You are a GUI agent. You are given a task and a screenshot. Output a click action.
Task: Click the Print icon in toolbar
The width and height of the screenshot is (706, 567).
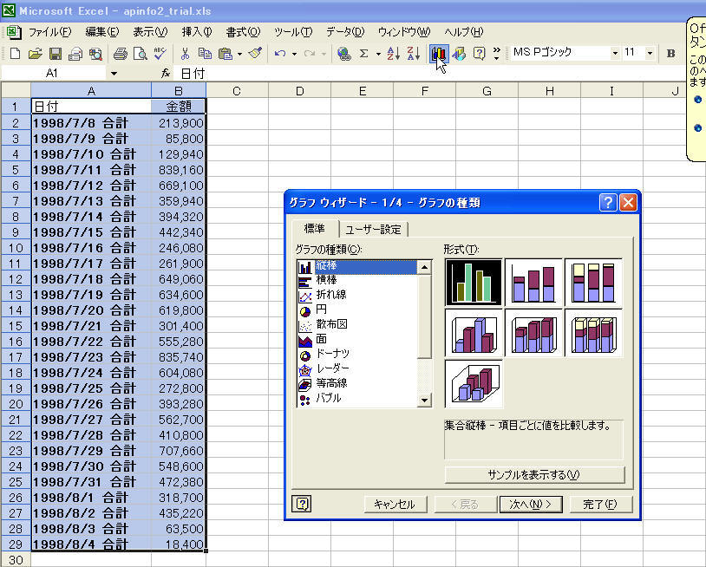tap(120, 54)
